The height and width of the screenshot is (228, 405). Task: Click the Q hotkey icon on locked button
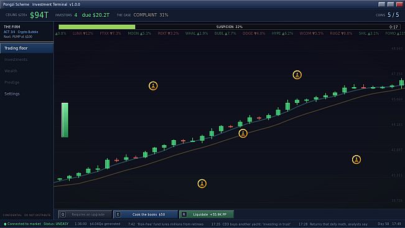point(63,214)
